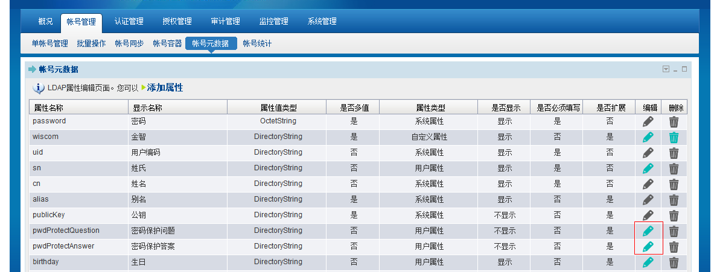Open the 批量操作 submenu link

(x=91, y=43)
